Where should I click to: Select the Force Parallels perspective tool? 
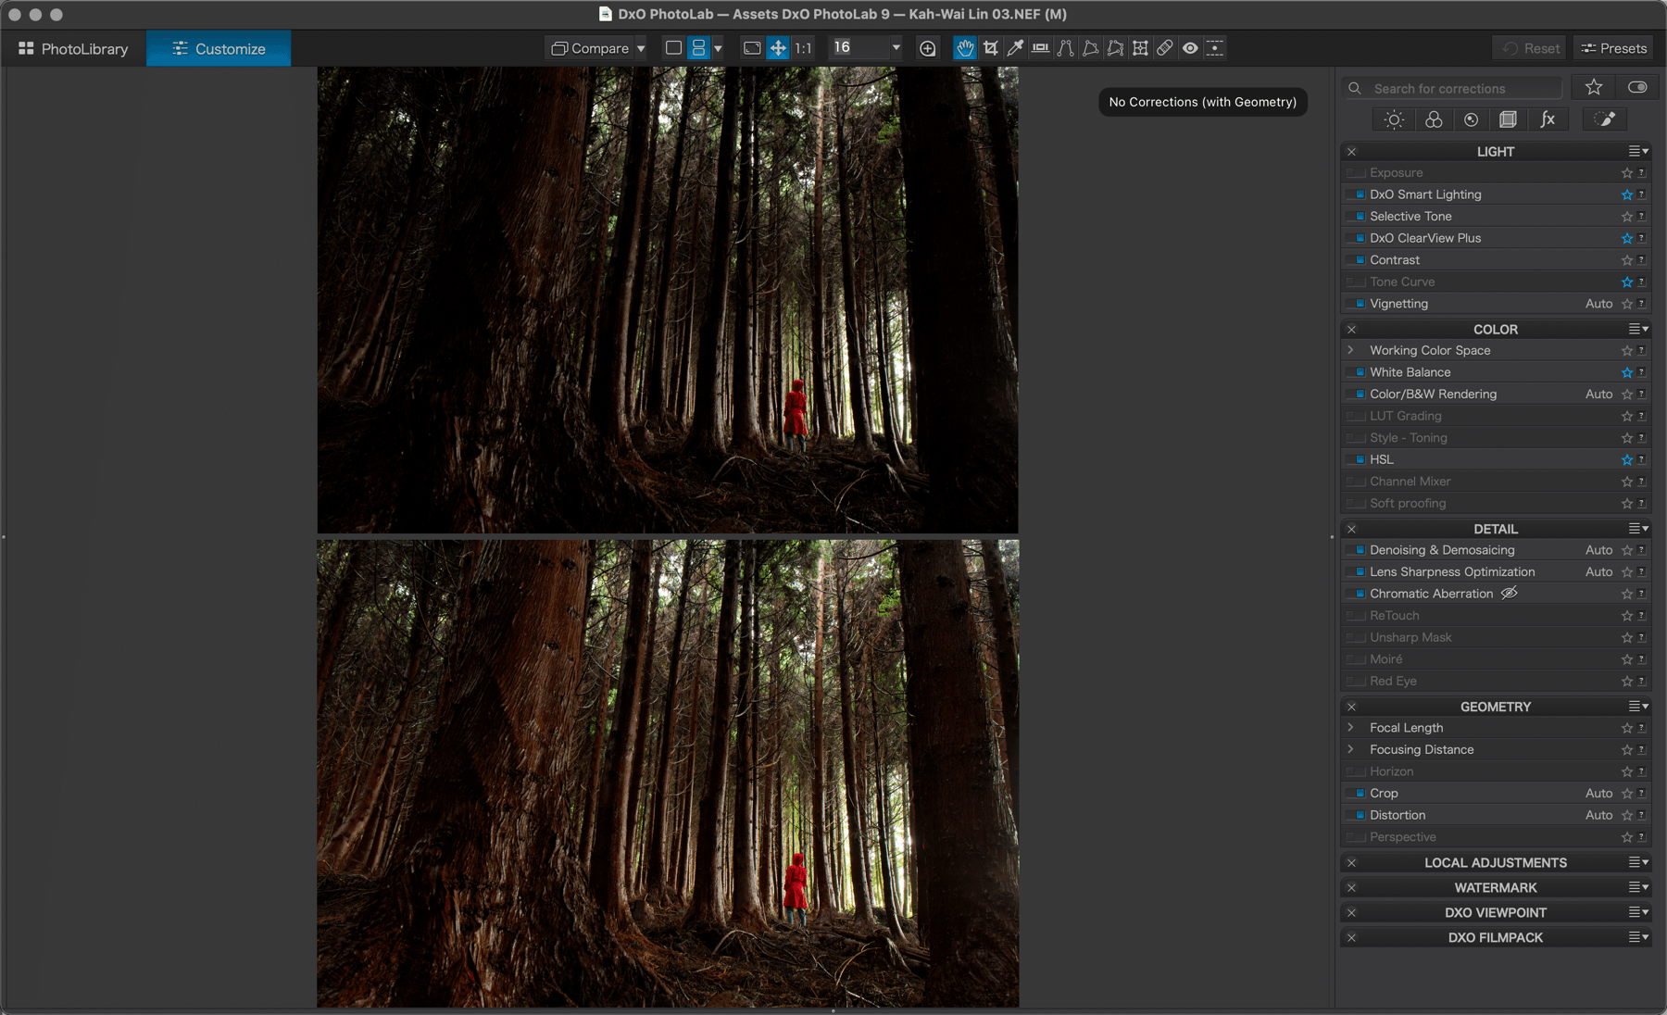point(1066,48)
